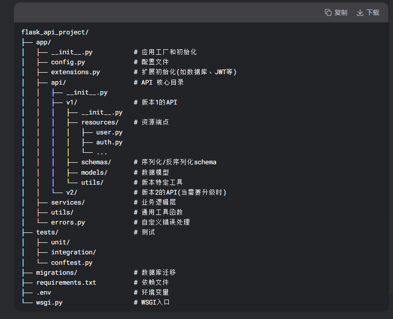Click auth.py file name

(x=109, y=142)
